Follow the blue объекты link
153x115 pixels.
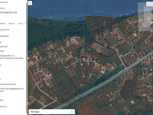(x=2, y=8)
